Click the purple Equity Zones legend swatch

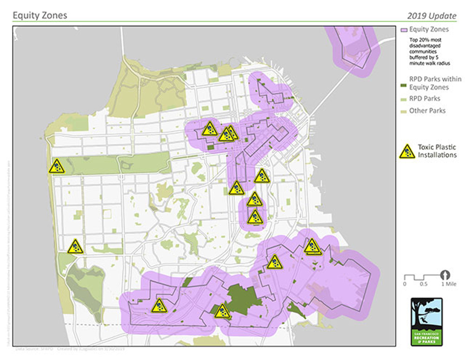[404, 30]
